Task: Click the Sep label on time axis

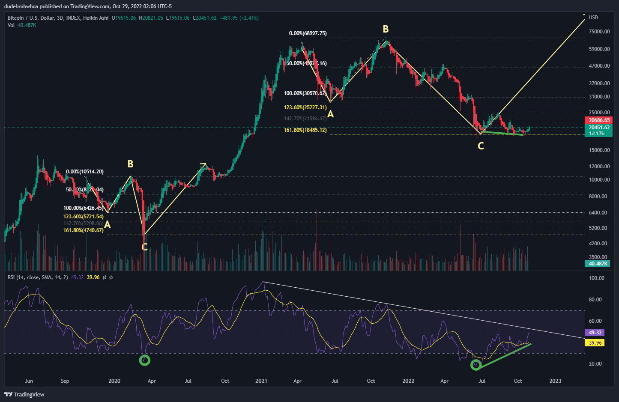Action: [65, 381]
